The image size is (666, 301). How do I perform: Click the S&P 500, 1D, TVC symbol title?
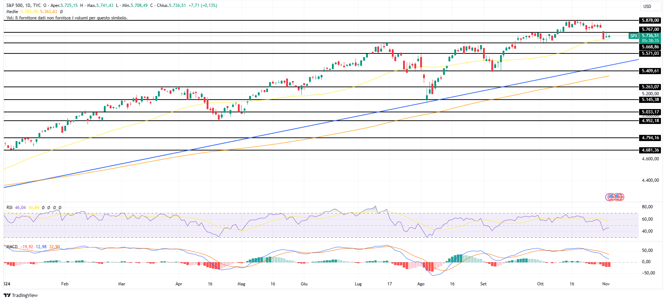point(24,5)
